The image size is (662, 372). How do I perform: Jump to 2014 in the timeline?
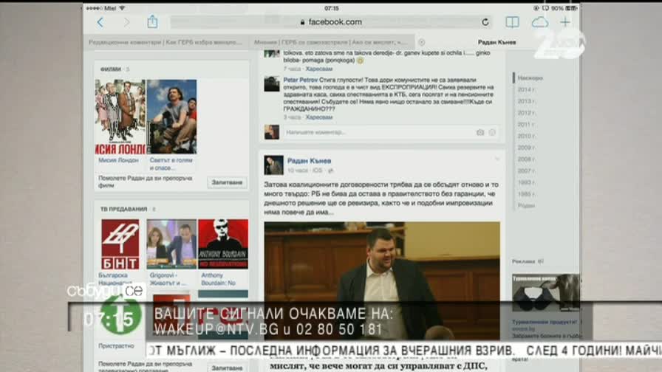(526, 89)
